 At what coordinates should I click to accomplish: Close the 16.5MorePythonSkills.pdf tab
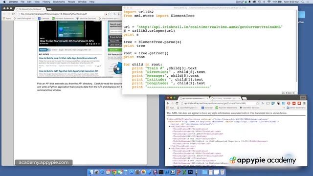pyautogui.click(x=44, y=9)
